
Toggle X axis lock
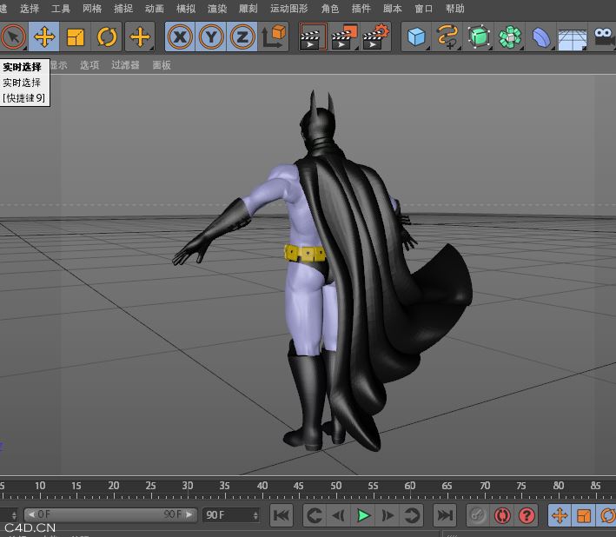(x=180, y=37)
